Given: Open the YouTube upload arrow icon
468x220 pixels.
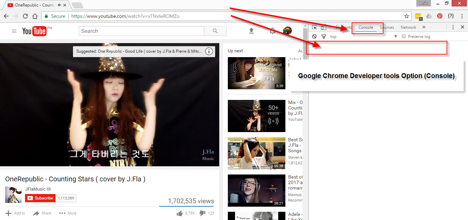Looking at the screenshot, I should click(251, 31).
